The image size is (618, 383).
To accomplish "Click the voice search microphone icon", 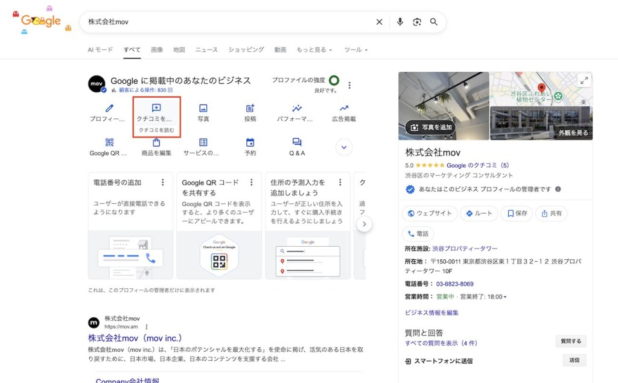I will click(x=400, y=22).
